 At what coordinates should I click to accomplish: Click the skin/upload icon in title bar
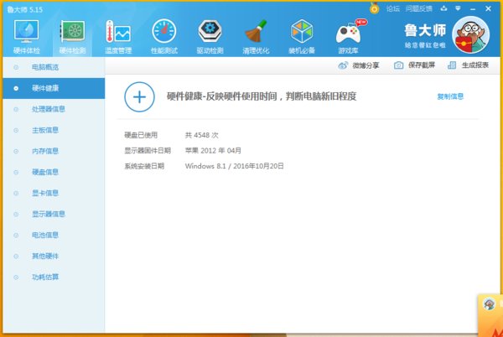coord(444,8)
